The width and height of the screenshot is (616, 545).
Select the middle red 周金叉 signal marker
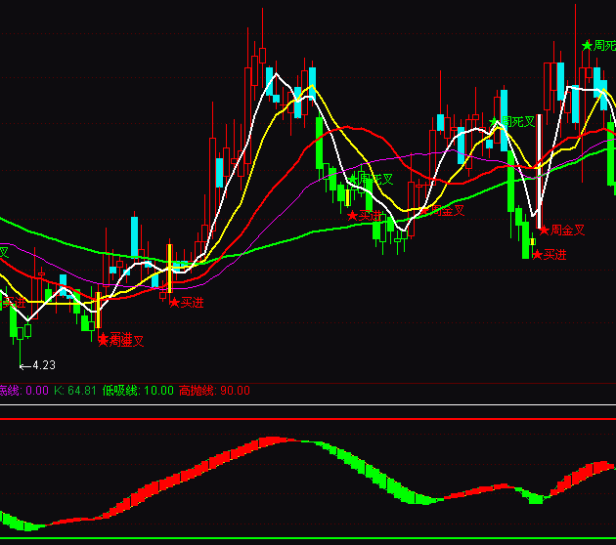425,210
